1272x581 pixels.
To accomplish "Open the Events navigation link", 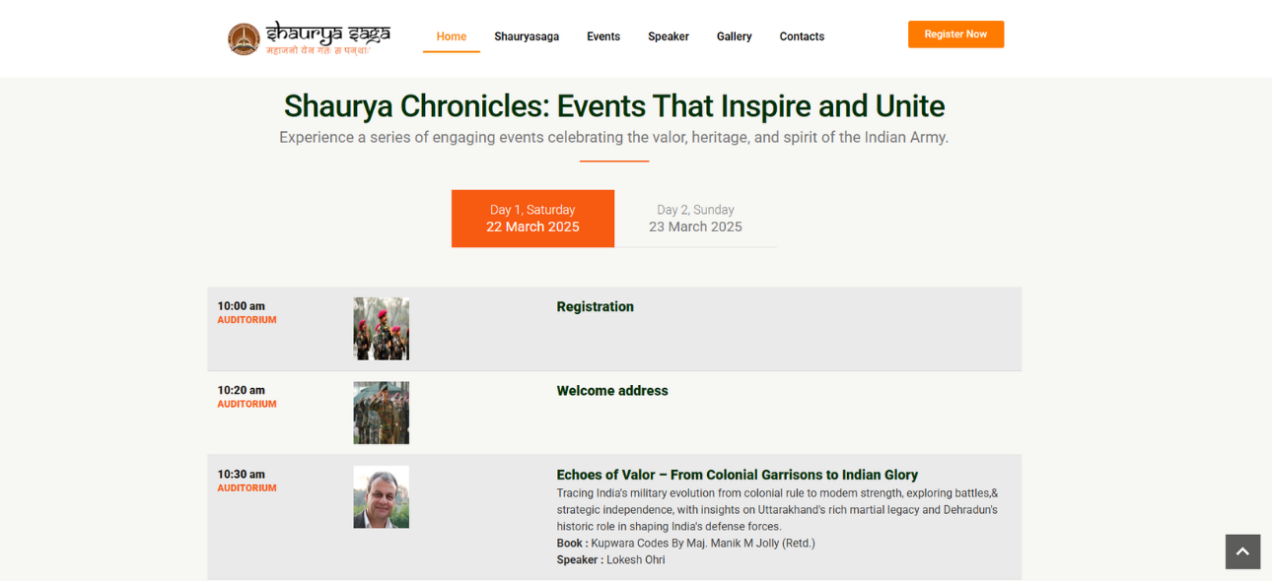I will click(x=603, y=36).
